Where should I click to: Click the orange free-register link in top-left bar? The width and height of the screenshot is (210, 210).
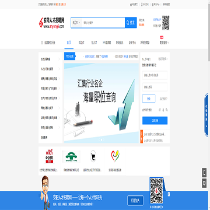64,4
